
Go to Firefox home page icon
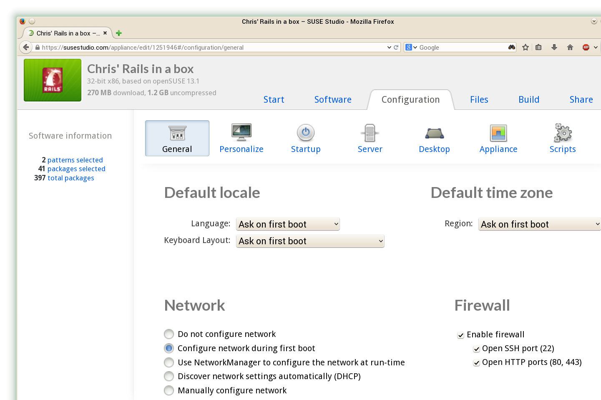coord(570,47)
